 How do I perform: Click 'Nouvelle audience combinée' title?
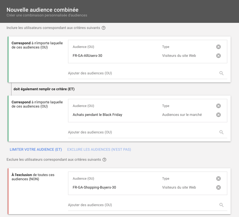pyautogui.click(x=42, y=10)
